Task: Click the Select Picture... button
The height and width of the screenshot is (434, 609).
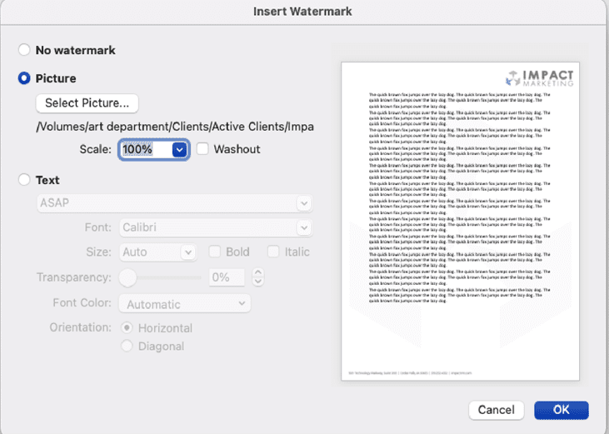Action: tap(87, 103)
